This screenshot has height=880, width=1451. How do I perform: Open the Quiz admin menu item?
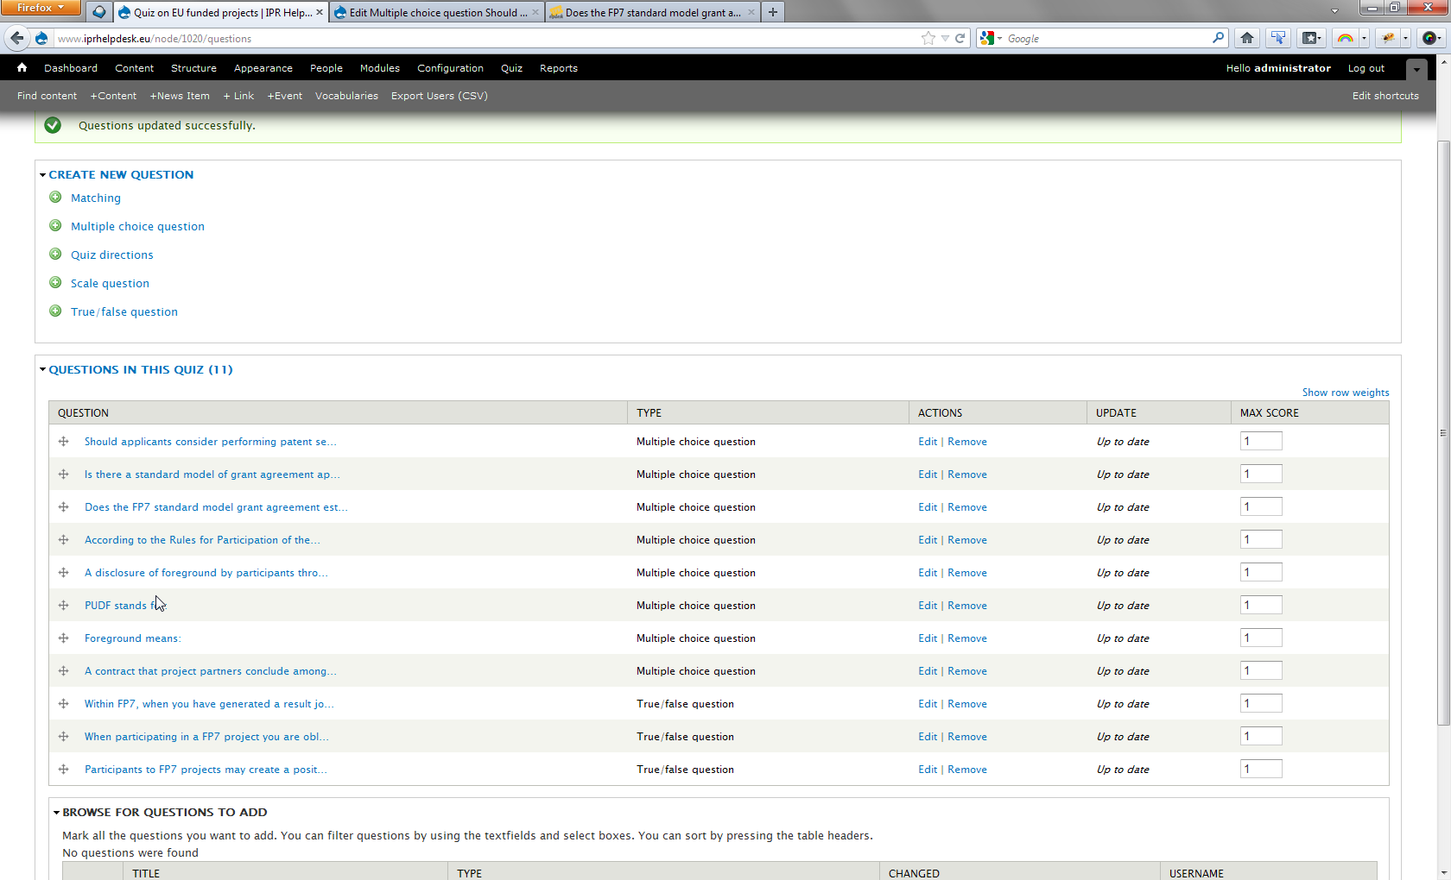point(511,68)
